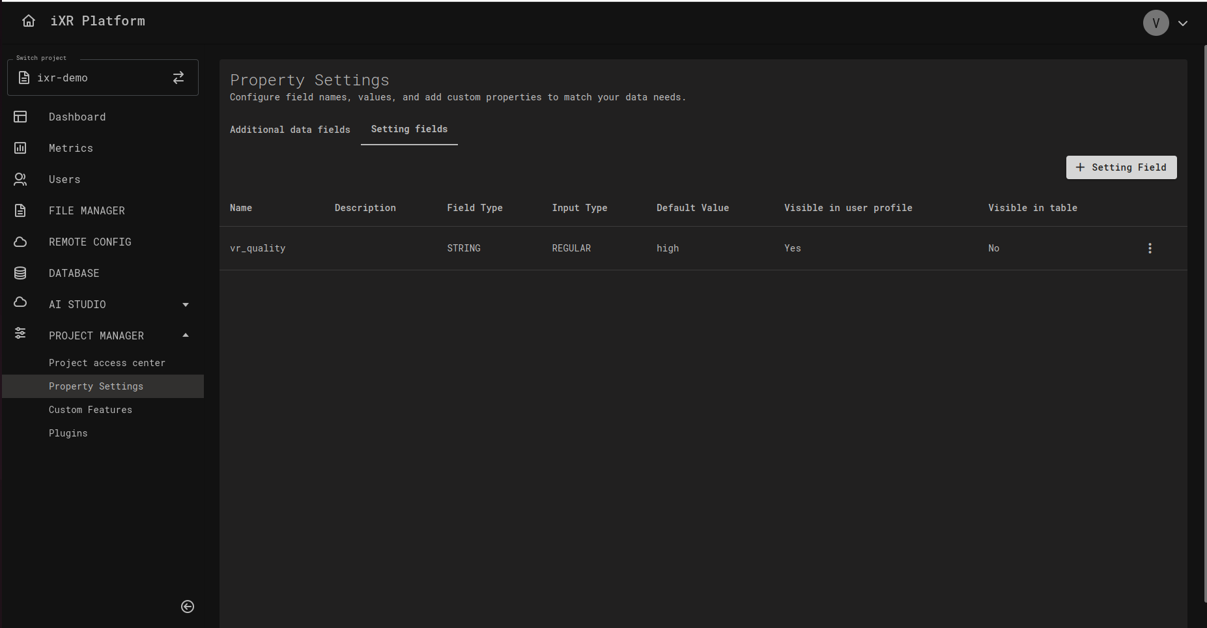Open the user account dropdown chevron

1183,23
